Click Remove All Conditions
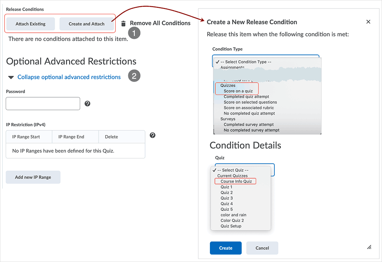 click(160, 23)
